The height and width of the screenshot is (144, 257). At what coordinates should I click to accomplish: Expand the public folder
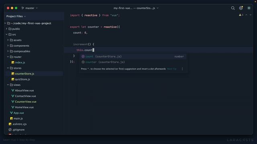tap(6, 29)
